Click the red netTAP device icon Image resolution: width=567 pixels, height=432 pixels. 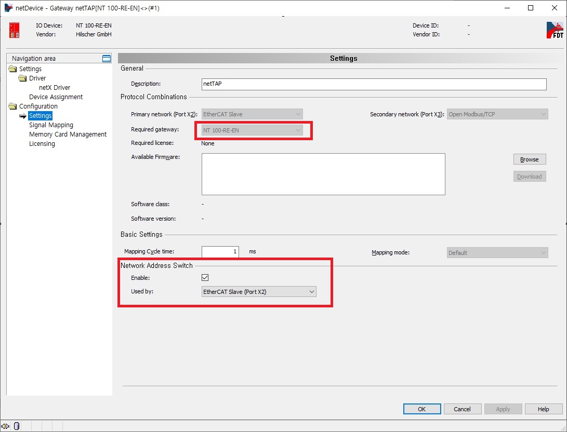[14, 30]
